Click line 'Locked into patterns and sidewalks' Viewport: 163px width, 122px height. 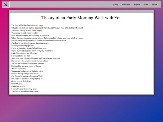click(24, 53)
